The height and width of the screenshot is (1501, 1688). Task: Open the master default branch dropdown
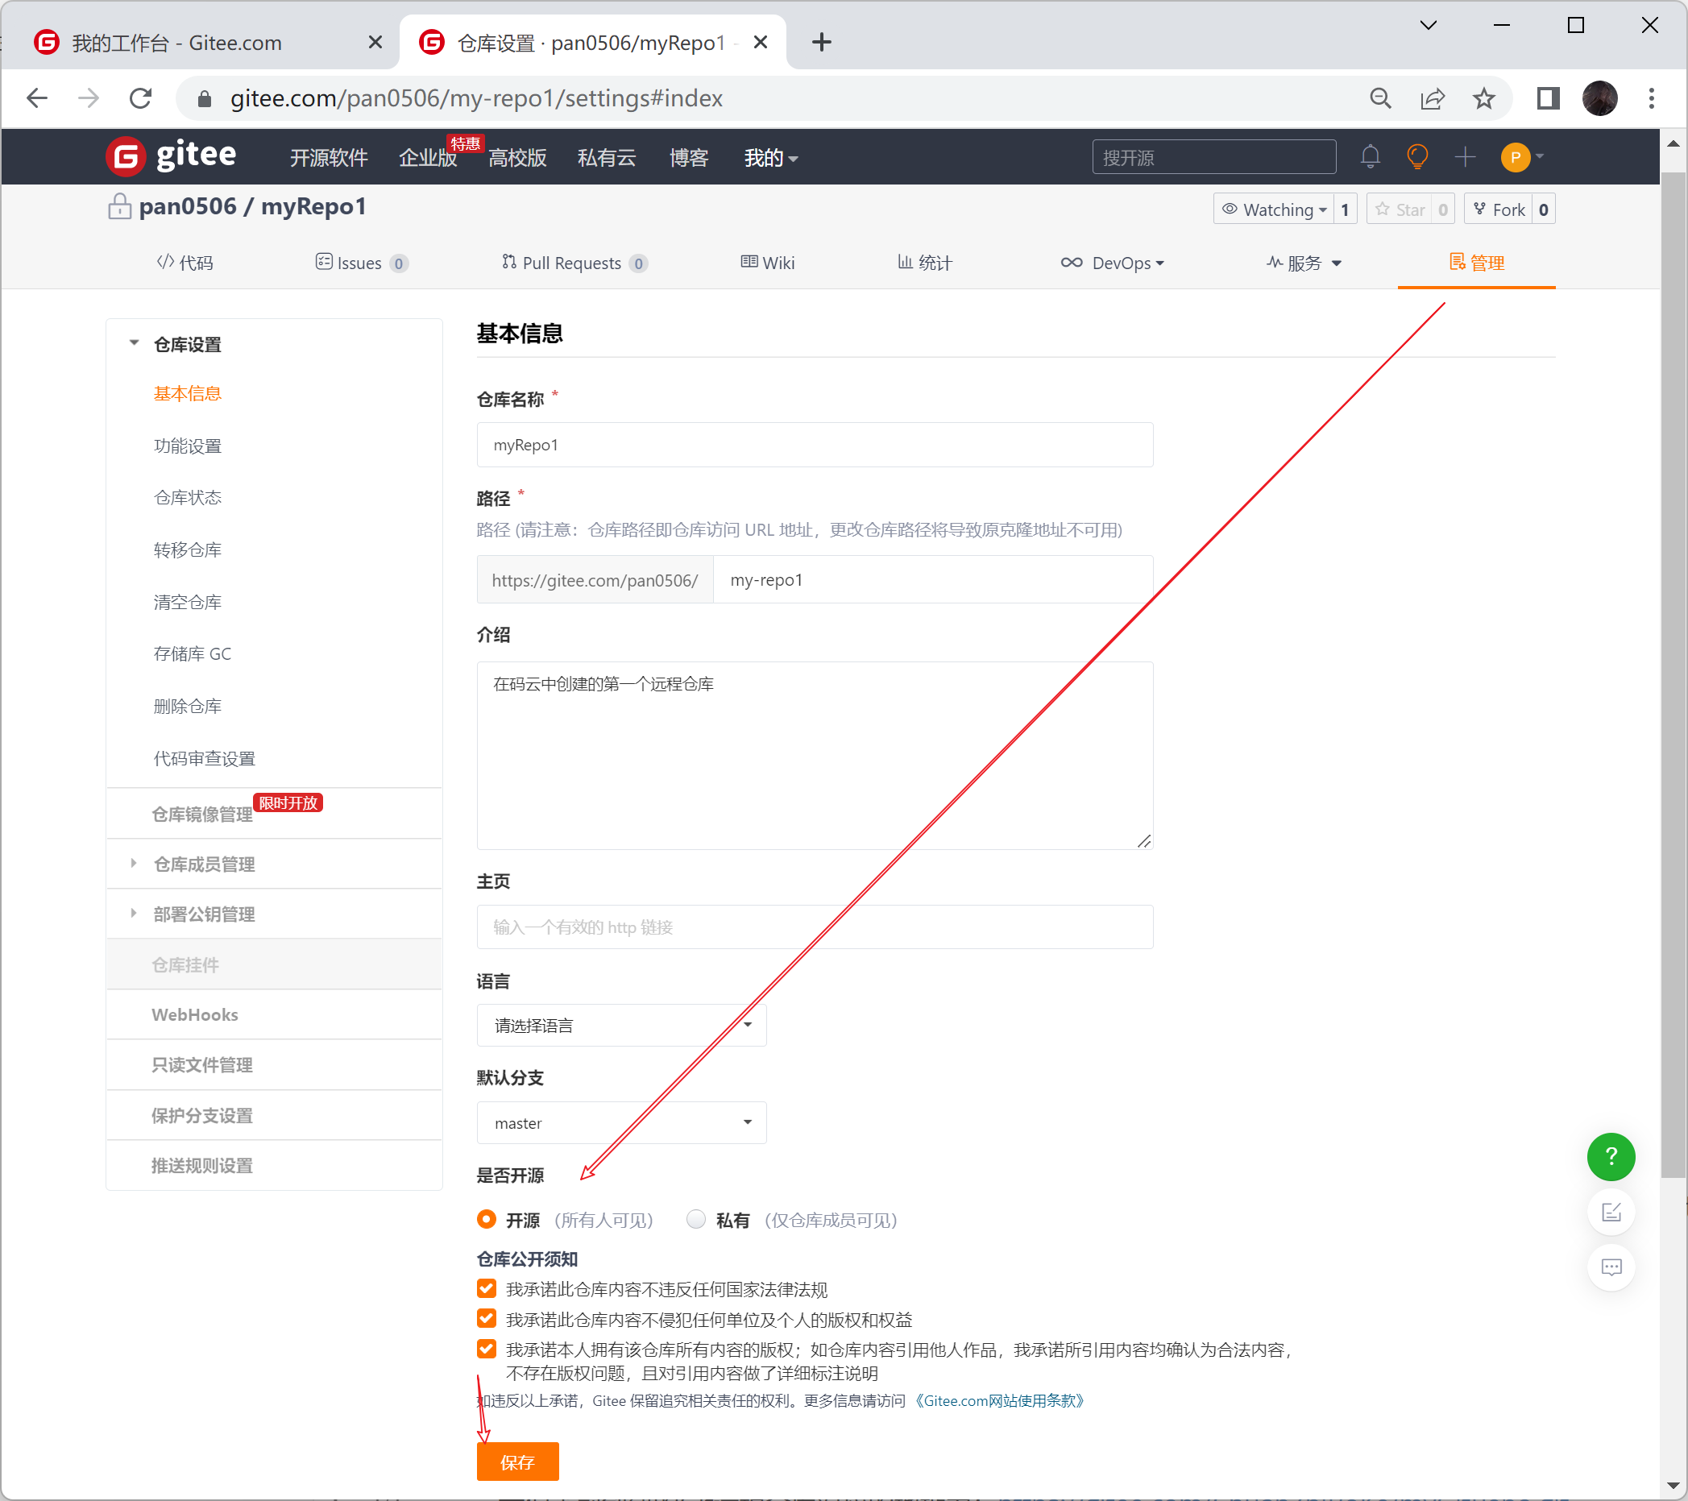(x=621, y=1123)
